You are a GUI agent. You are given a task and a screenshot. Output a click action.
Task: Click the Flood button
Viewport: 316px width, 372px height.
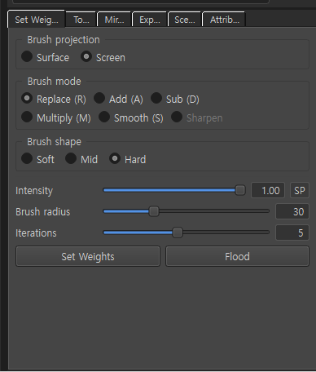pos(237,256)
